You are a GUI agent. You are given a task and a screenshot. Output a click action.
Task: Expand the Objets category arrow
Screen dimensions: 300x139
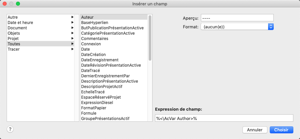coord(72,33)
